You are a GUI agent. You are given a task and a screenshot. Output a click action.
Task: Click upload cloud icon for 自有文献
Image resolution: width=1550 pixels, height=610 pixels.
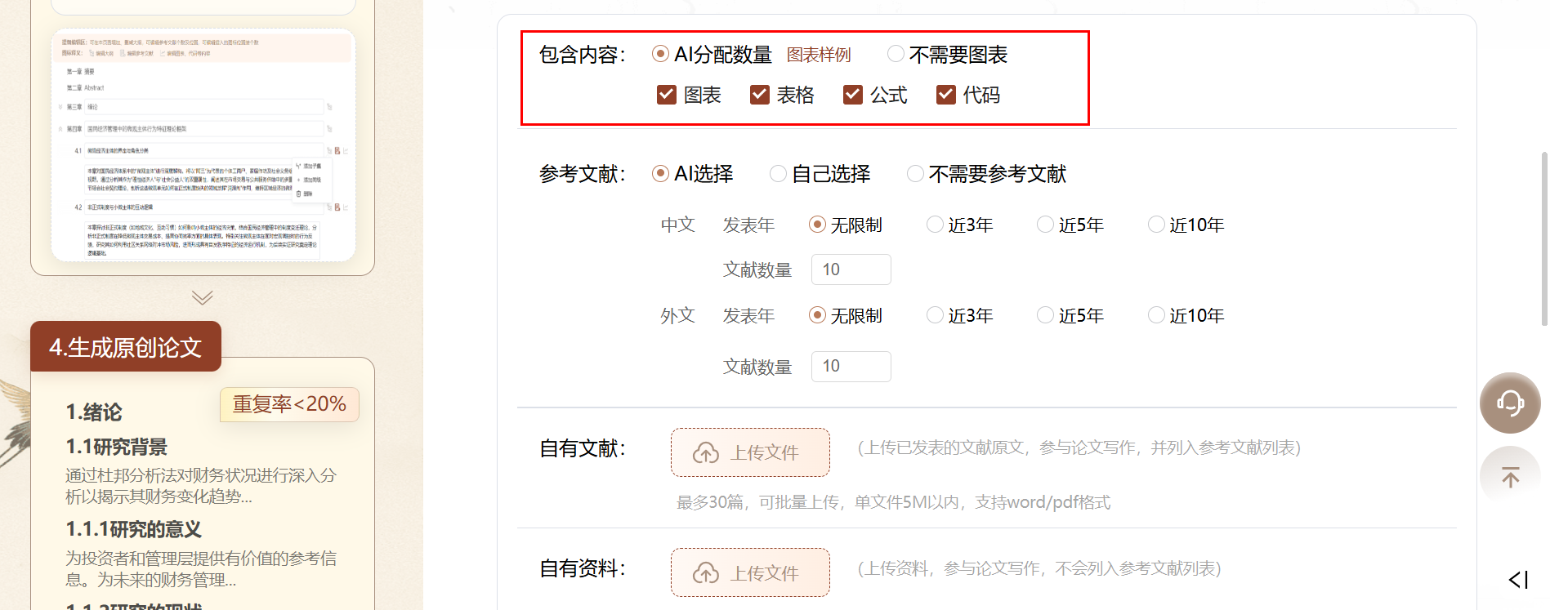(706, 453)
